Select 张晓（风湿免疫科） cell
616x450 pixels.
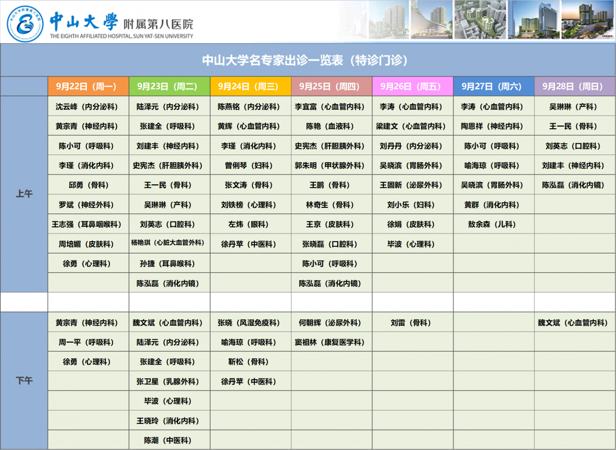pos(251,323)
